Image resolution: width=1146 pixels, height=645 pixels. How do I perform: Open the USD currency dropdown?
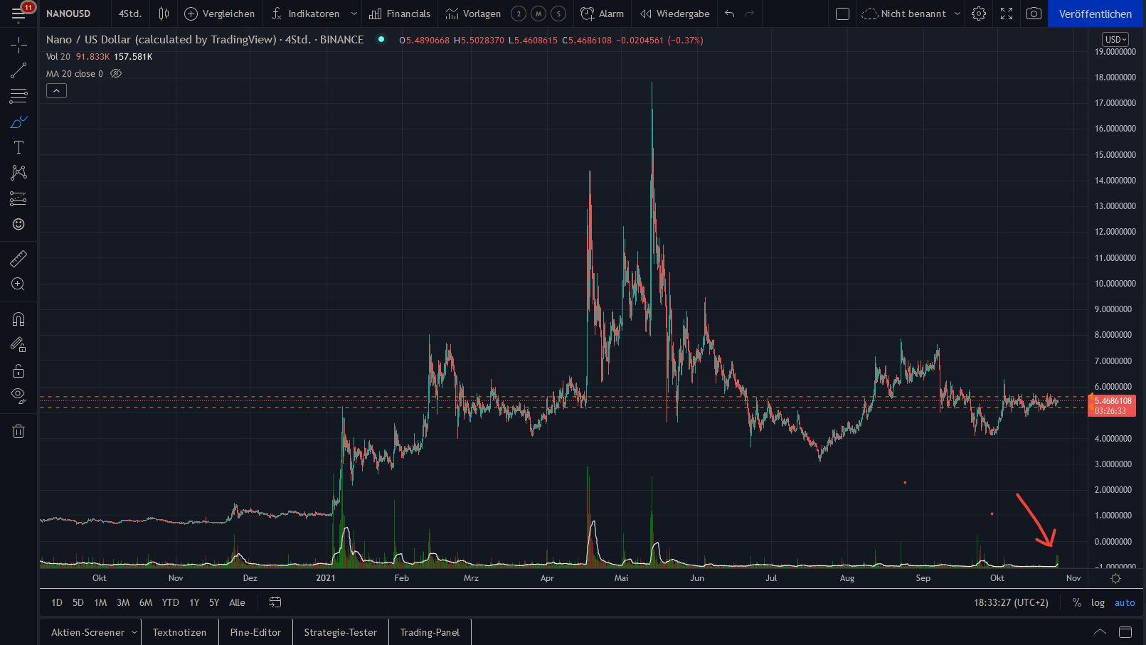tap(1115, 40)
